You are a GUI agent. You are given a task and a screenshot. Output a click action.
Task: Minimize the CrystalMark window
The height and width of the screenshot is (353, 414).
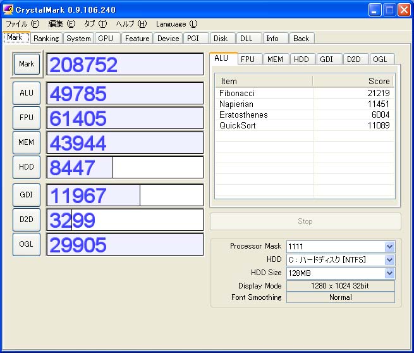[375, 10]
